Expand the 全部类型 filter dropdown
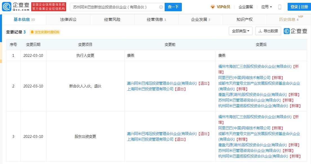 240,31
